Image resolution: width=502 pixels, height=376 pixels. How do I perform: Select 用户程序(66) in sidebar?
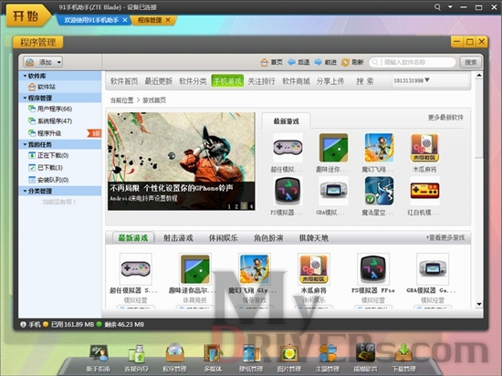point(60,109)
